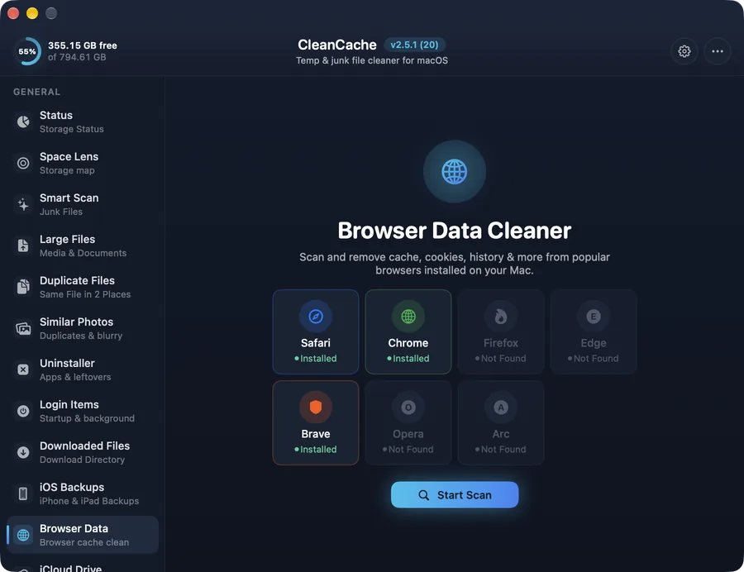Image resolution: width=744 pixels, height=572 pixels.
Task: Click the Browser Data globe sidebar icon
Action: (x=23, y=535)
